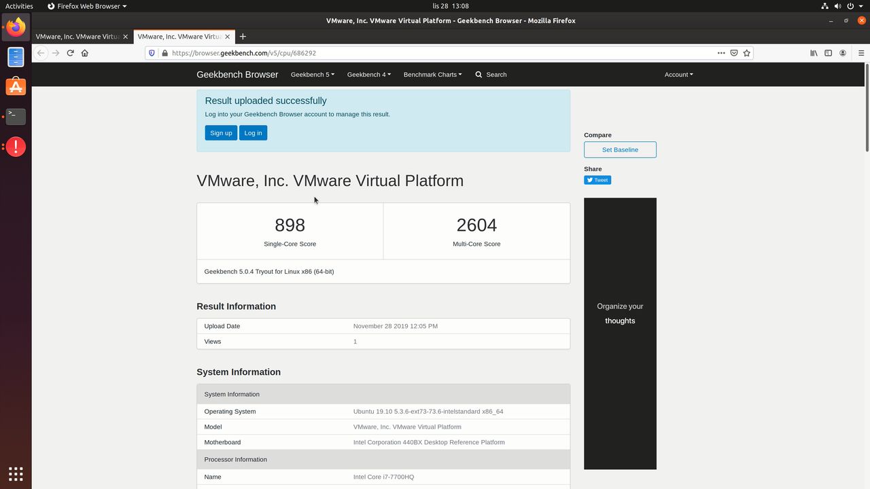
Task: Reload the current page
Action: click(x=70, y=53)
